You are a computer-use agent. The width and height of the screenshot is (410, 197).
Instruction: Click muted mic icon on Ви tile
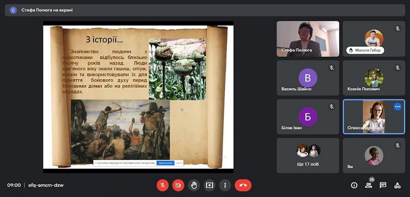398,145
